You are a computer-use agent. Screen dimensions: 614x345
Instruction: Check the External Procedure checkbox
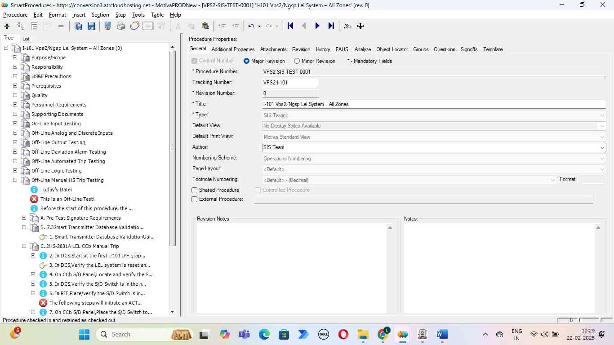195,199
